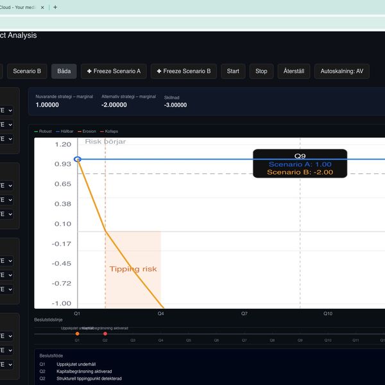Open the bottommost dropdown in the left sidebar

pos(7,365)
